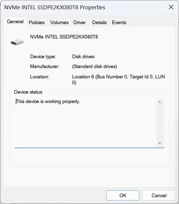This screenshot has height=204, width=179.
Task: Switch to the Policies tab
Action: click(x=37, y=22)
